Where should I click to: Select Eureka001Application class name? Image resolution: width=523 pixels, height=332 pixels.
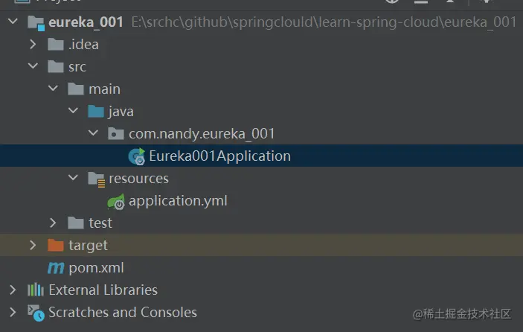[219, 156]
